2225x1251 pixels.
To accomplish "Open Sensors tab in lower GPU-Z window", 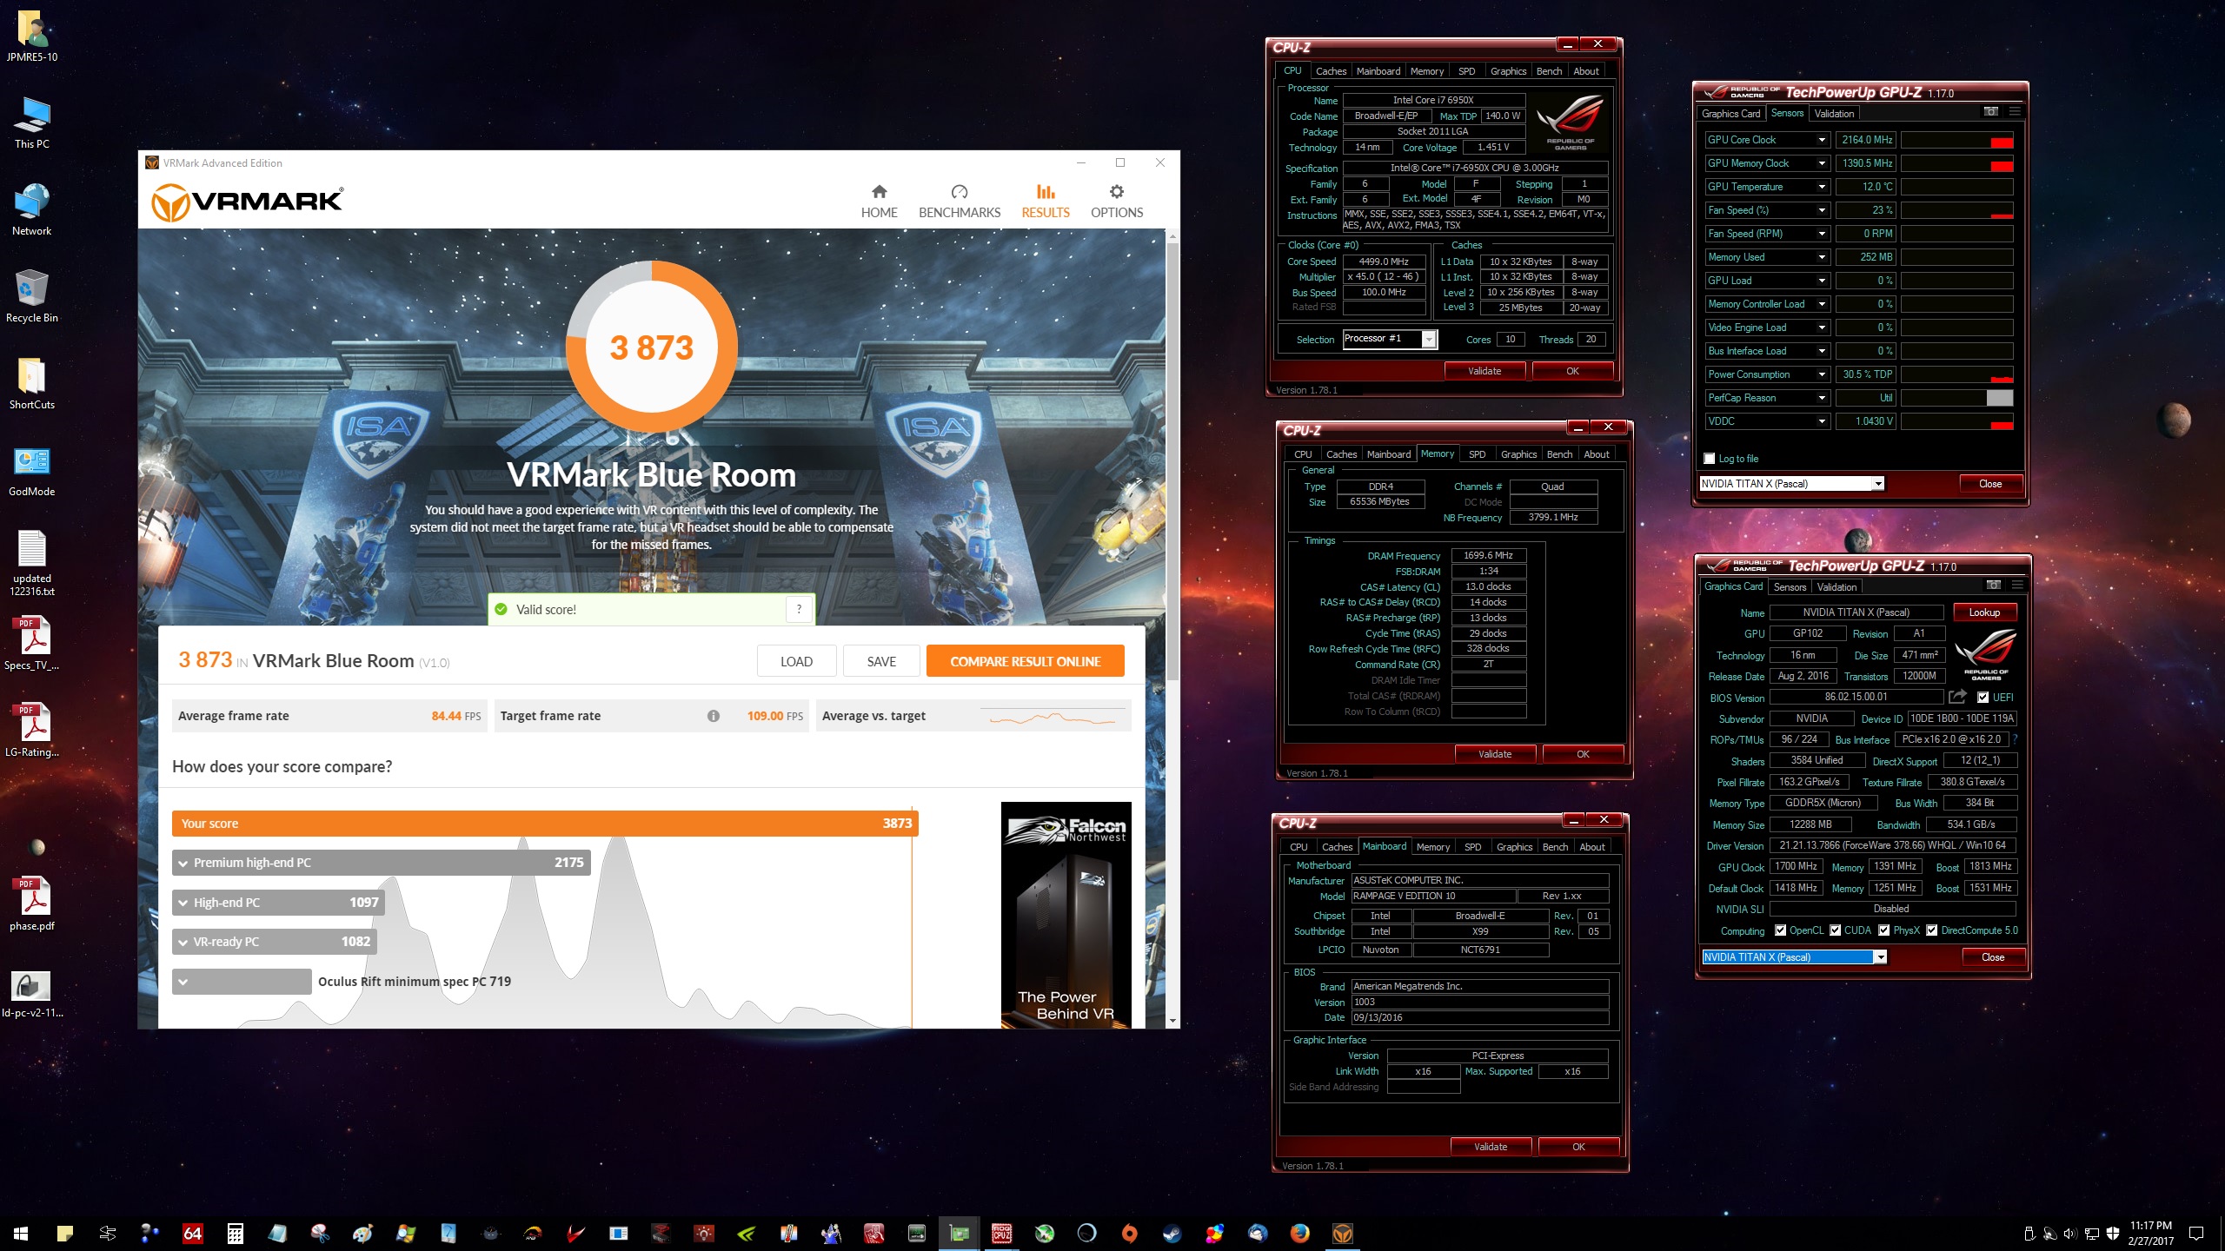I will tap(1790, 586).
